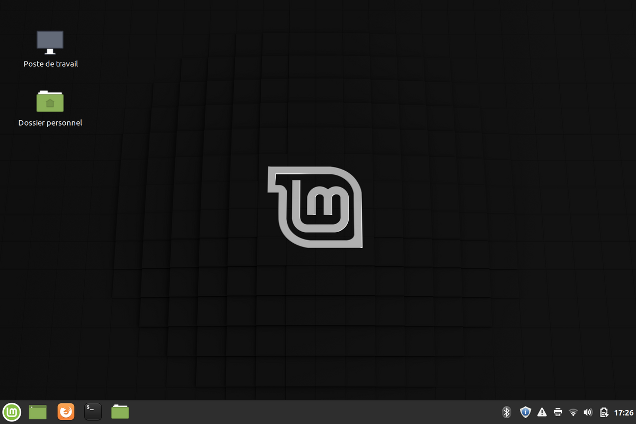Image resolution: width=636 pixels, height=424 pixels.
Task: Open the printer tray icon
Action: (x=558, y=412)
